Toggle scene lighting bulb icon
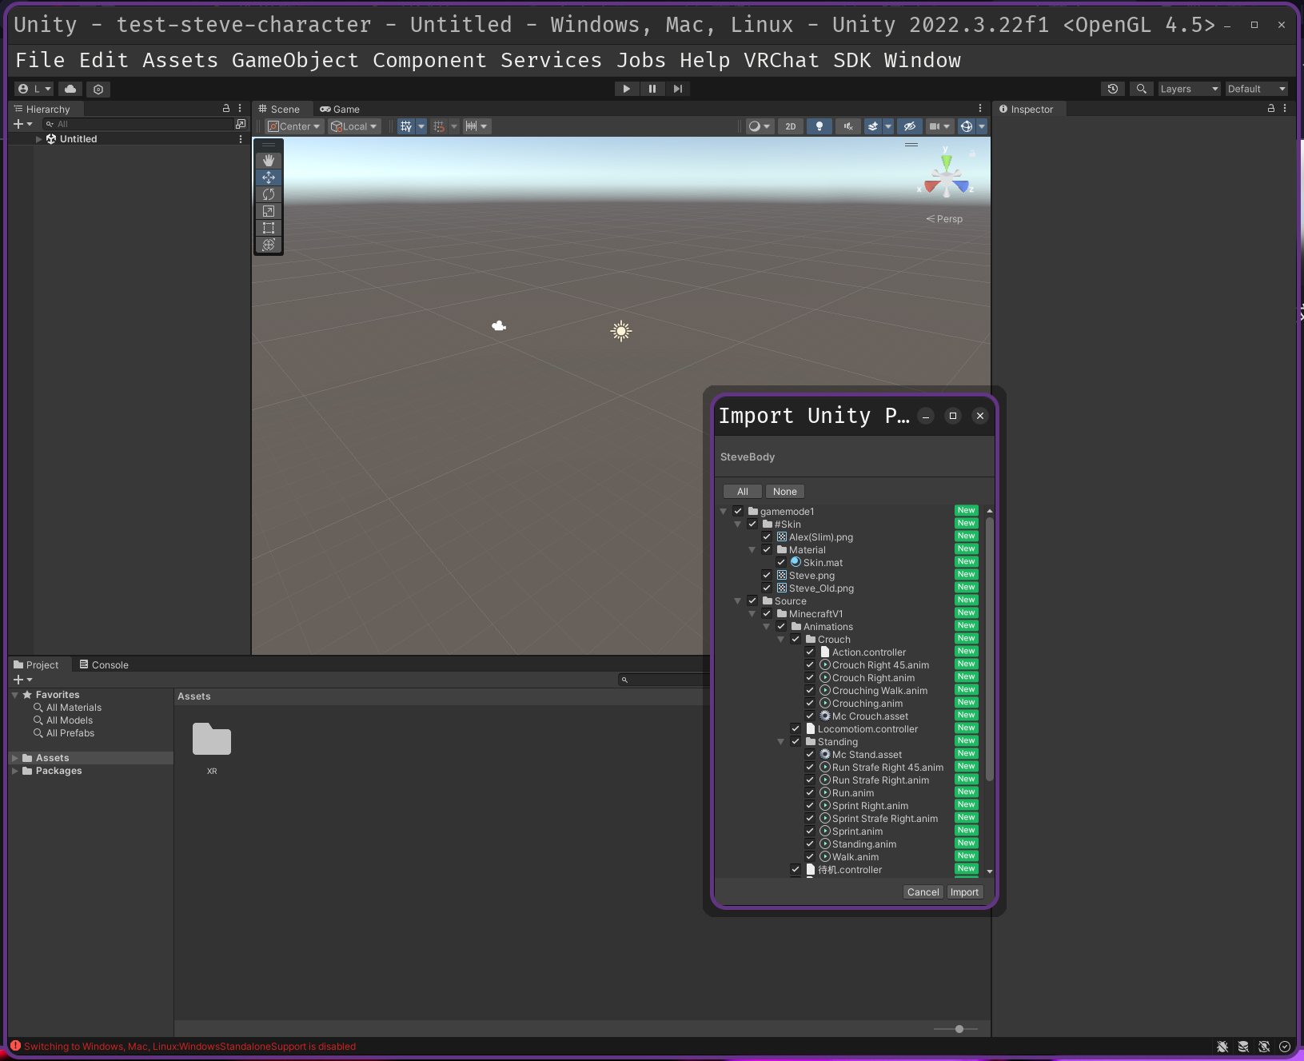Screen dimensions: 1304x1061 (819, 126)
